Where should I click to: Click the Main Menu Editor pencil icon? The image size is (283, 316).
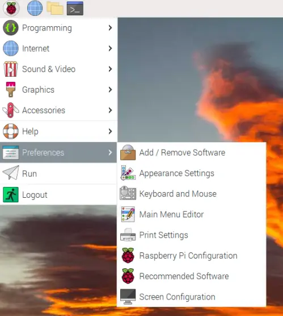(x=128, y=214)
